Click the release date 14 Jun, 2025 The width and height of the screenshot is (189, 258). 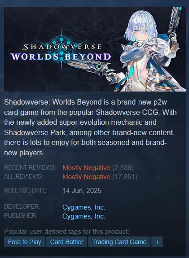coord(82,191)
